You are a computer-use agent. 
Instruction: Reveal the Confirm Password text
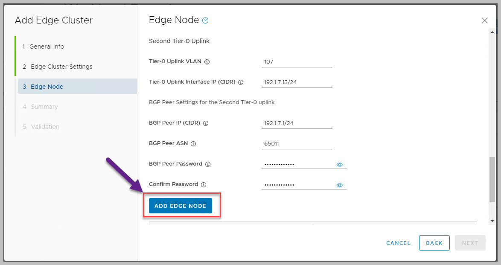(x=340, y=185)
